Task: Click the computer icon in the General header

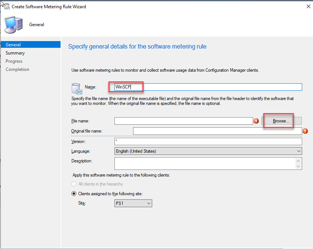Action: (13, 25)
